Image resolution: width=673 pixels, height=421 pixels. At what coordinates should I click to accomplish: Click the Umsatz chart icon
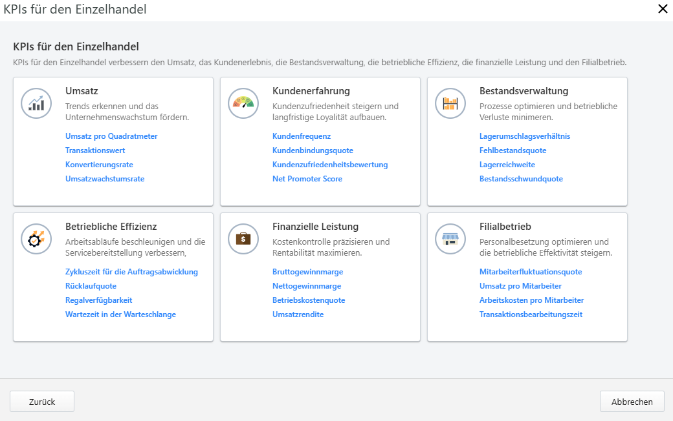click(x=36, y=103)
